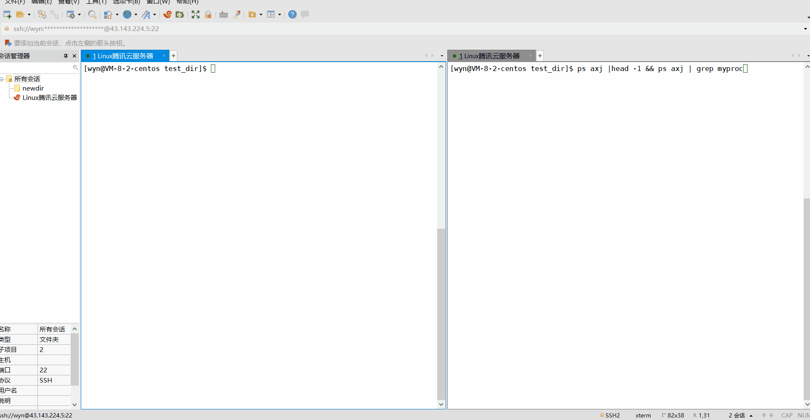810x420 pixels.
Task: Launch Xftp file transfer icon
Action: [x=180, y=14]
